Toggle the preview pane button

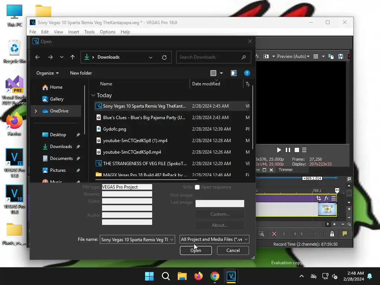234,73
